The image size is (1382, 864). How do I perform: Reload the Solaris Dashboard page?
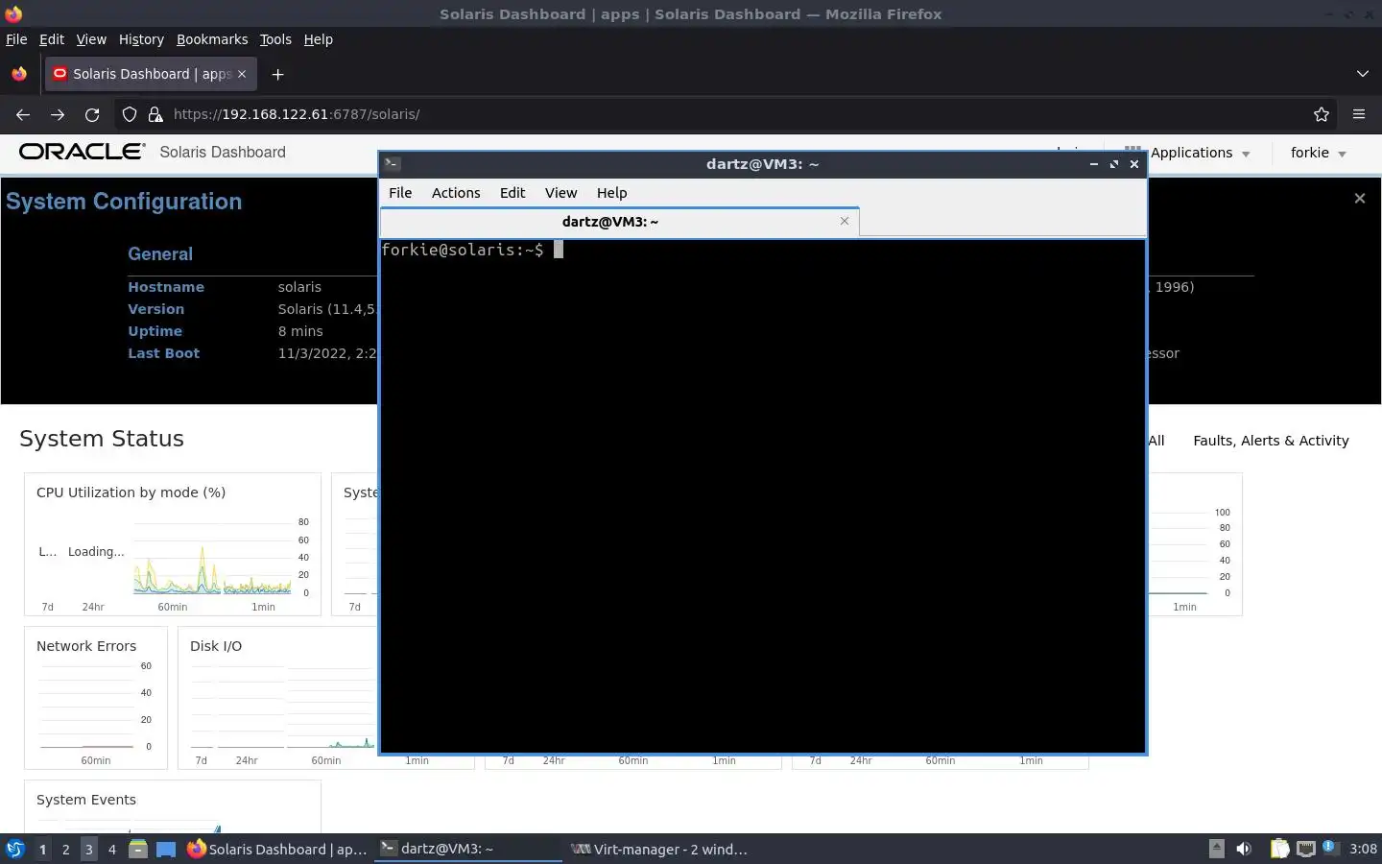point(92,114)
